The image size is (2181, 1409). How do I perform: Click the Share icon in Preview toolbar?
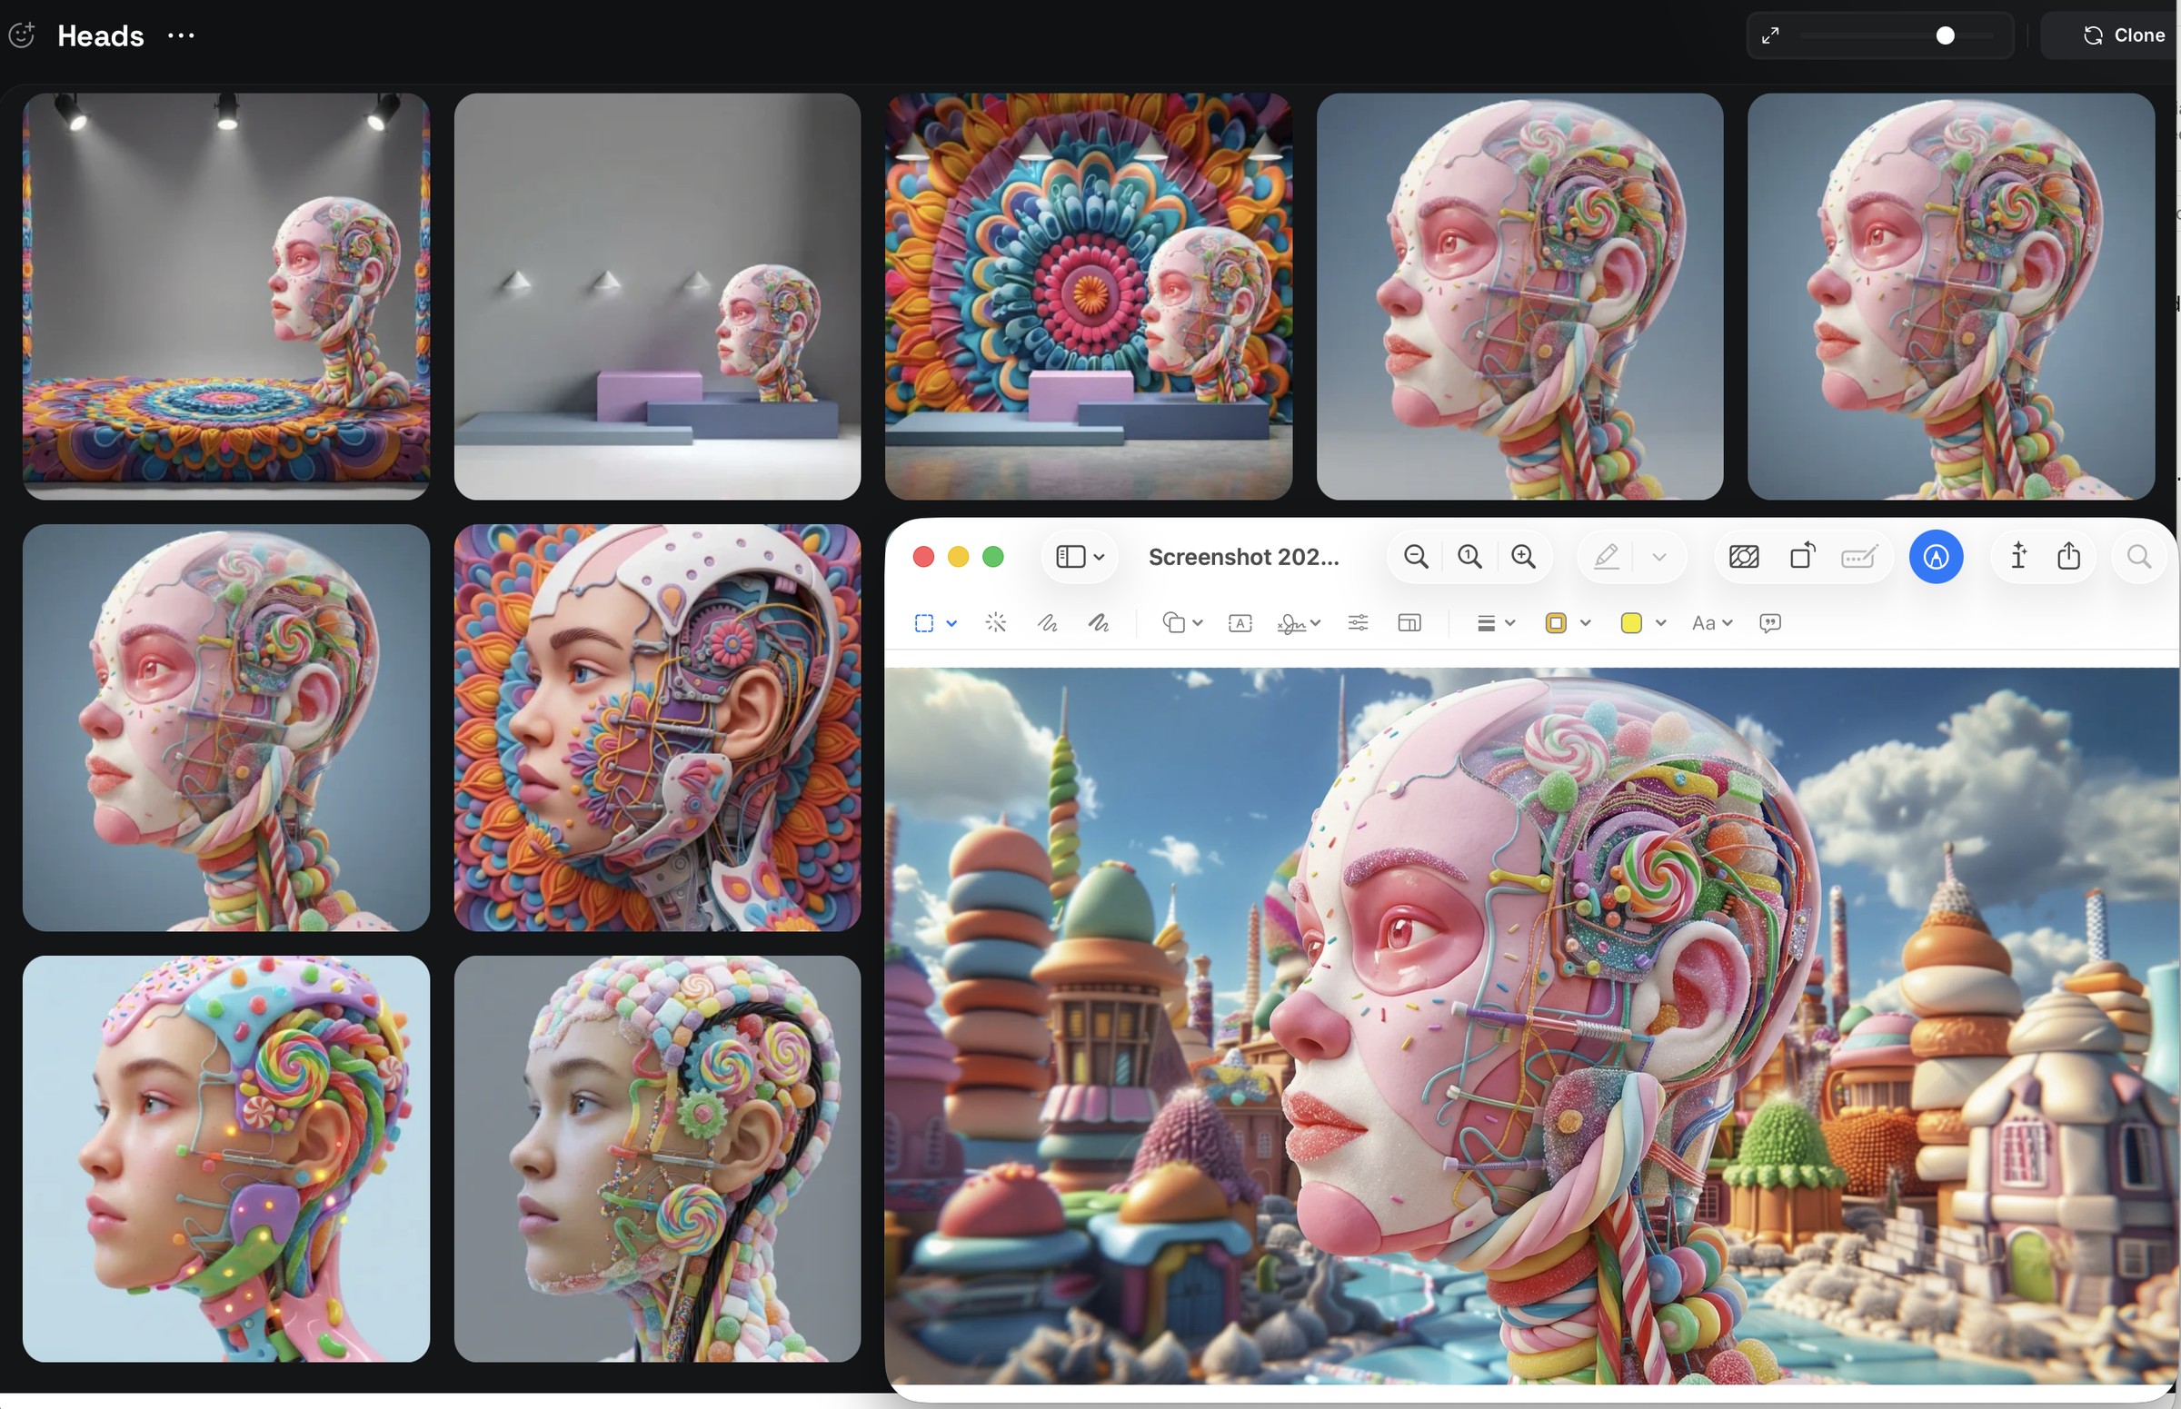(2068, 556)
